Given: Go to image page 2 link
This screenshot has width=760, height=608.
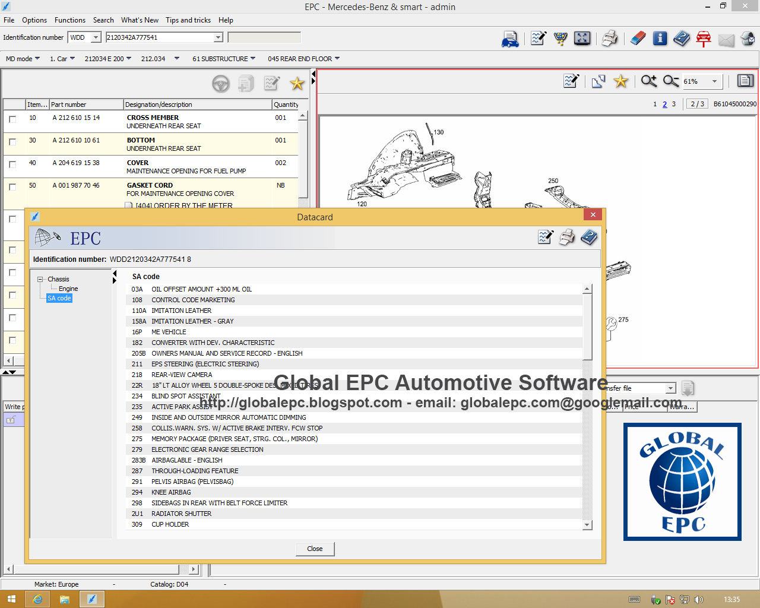Looking at the screenshot, I should coord(664,104).
